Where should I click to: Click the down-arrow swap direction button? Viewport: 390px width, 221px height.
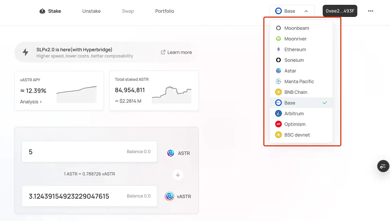pyautogui.click(x=178, y=175)
